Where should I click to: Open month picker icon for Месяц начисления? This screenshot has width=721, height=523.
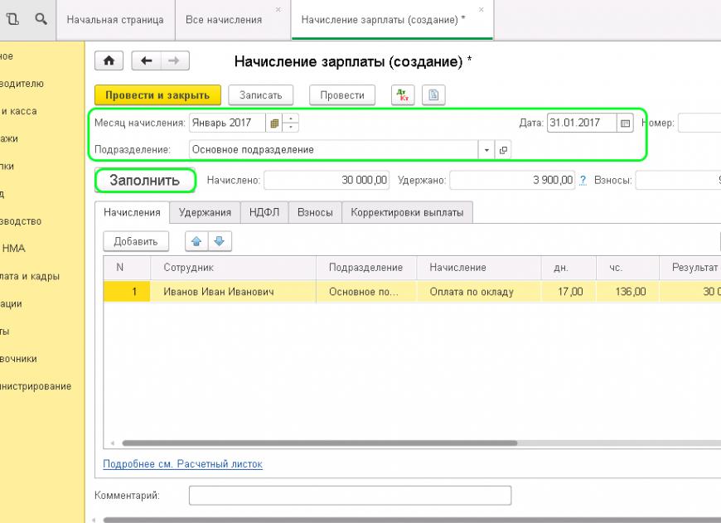tap(274, 123)
